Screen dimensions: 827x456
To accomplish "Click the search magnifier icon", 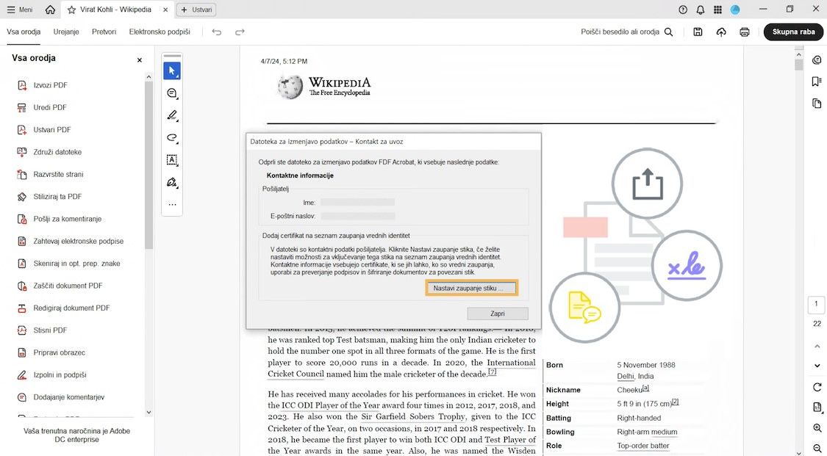I will coord(669,32).
